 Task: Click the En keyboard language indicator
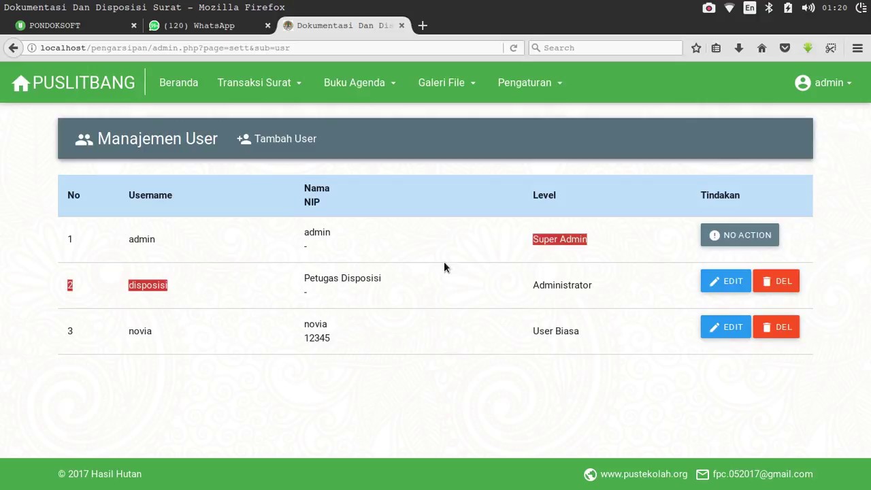(x=750, y=7)
